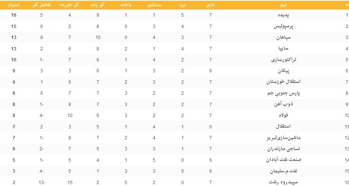Click the امتیاز column header
This screenshot has width=349, height=186.
click(x=14, y=5)
